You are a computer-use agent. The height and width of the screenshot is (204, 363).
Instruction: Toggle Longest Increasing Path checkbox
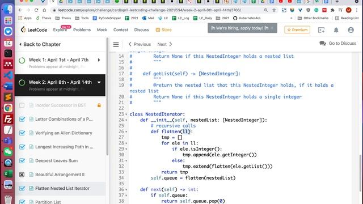coord(22,147)
